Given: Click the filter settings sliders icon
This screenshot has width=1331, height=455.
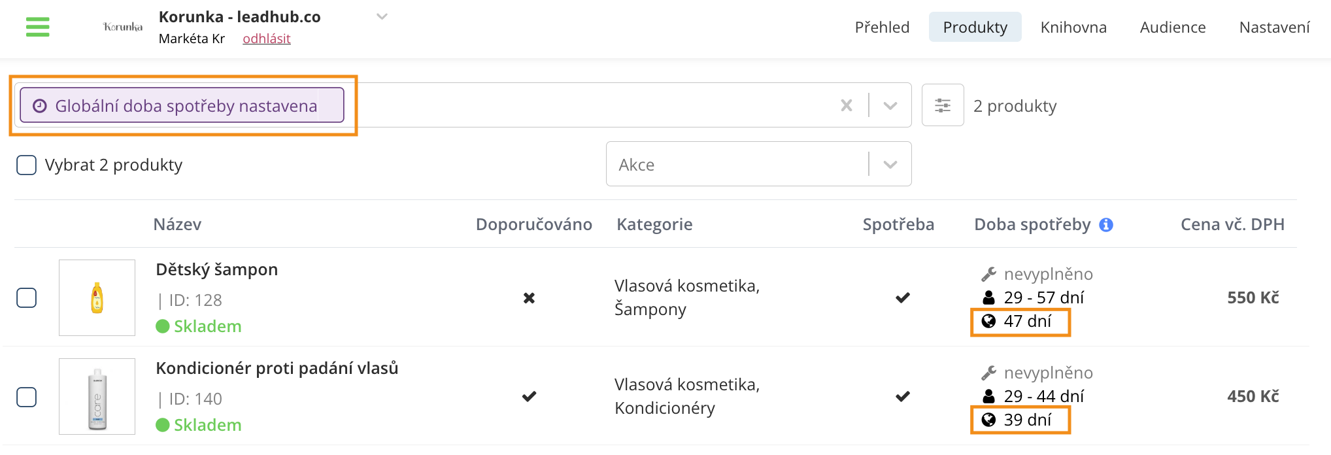Looking at the screenshot, I should [943, 105].
